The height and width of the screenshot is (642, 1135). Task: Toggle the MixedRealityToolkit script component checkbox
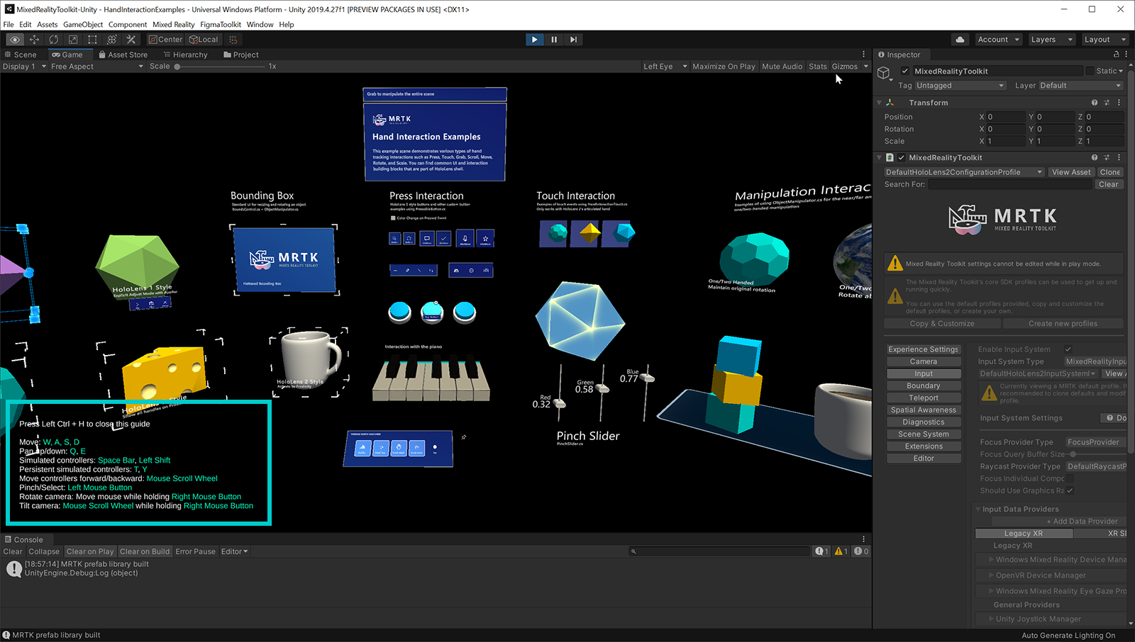point(901,158)
